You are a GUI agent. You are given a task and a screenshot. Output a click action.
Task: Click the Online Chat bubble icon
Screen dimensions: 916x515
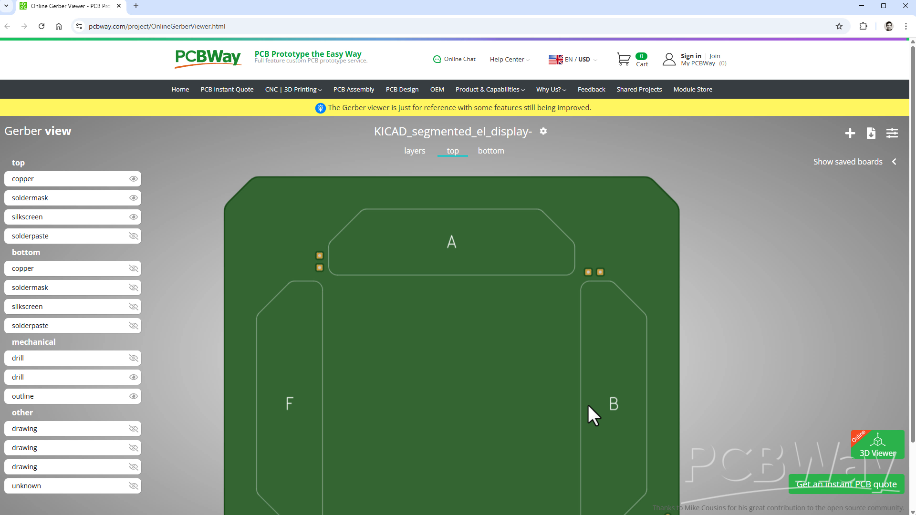pyautogui.click(x=437, y=59)
